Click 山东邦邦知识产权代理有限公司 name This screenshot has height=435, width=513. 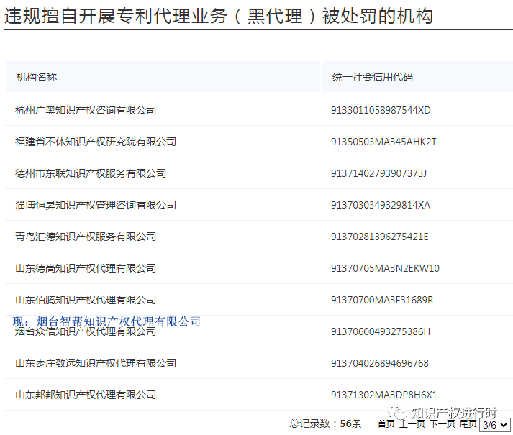pyautogui.click(x=86, y=395)
